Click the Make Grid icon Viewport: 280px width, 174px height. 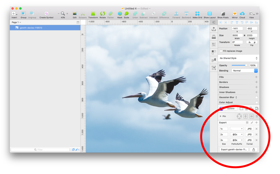point(197,13)
